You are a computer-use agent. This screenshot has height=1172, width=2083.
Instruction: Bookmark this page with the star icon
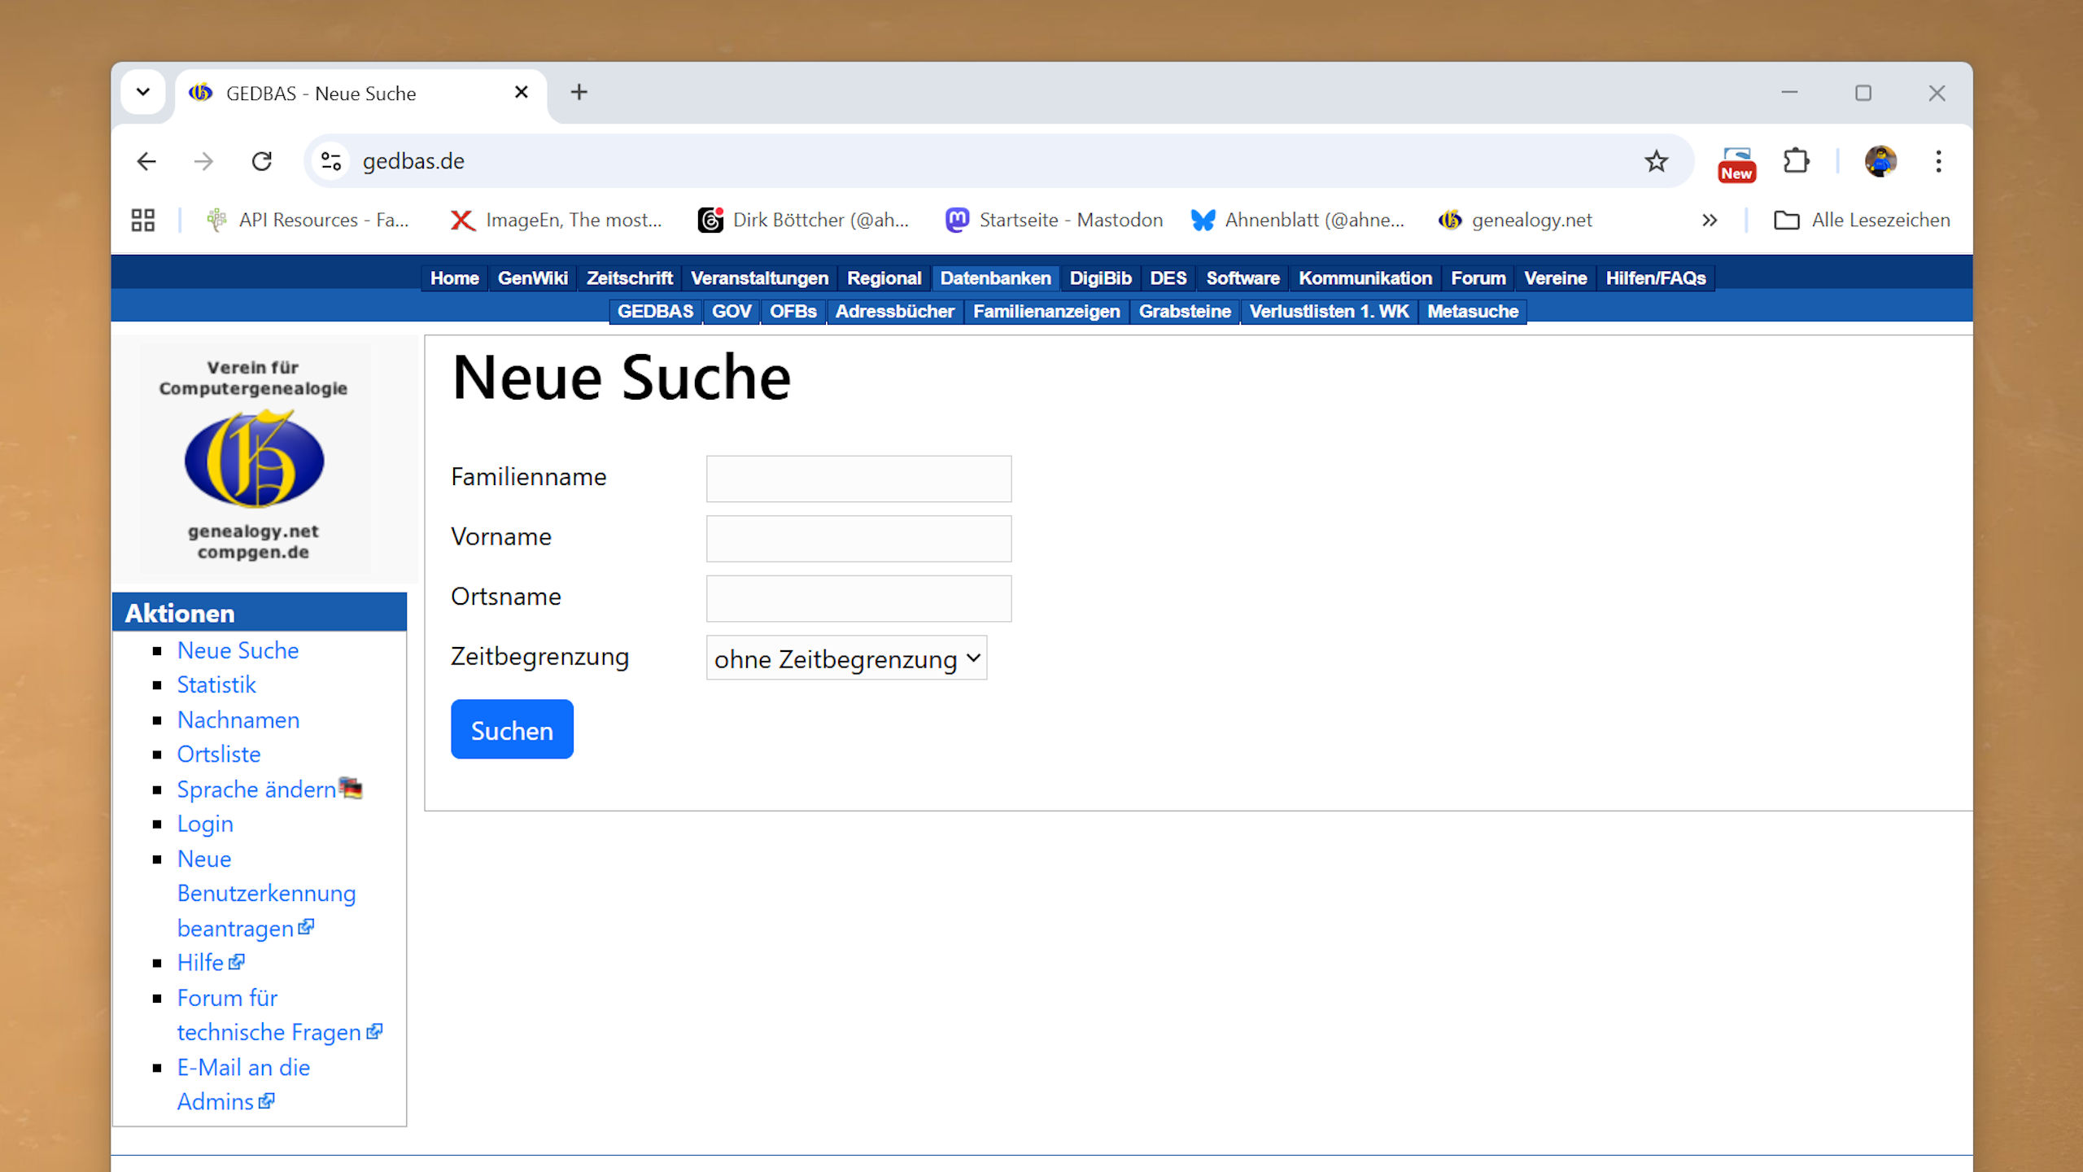coord(1656,161)
